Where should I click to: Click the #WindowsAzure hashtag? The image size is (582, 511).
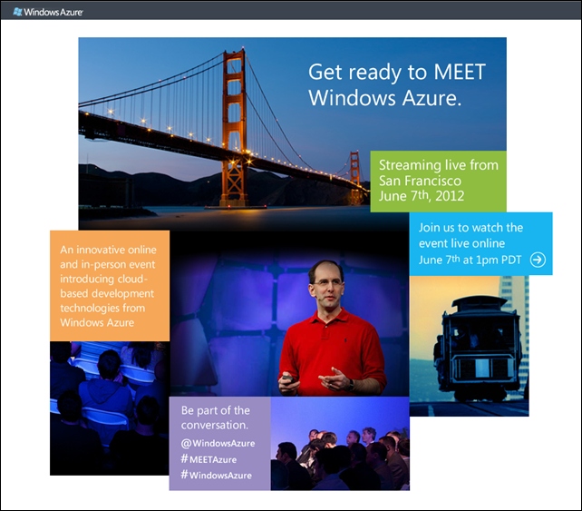point(216,475)
